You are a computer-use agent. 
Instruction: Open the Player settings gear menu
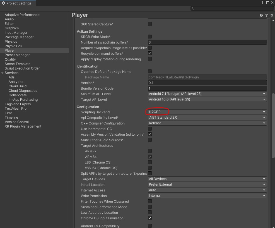tap(272, 15)
